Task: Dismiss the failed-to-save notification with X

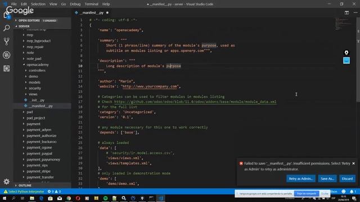Action: point(354,163)
